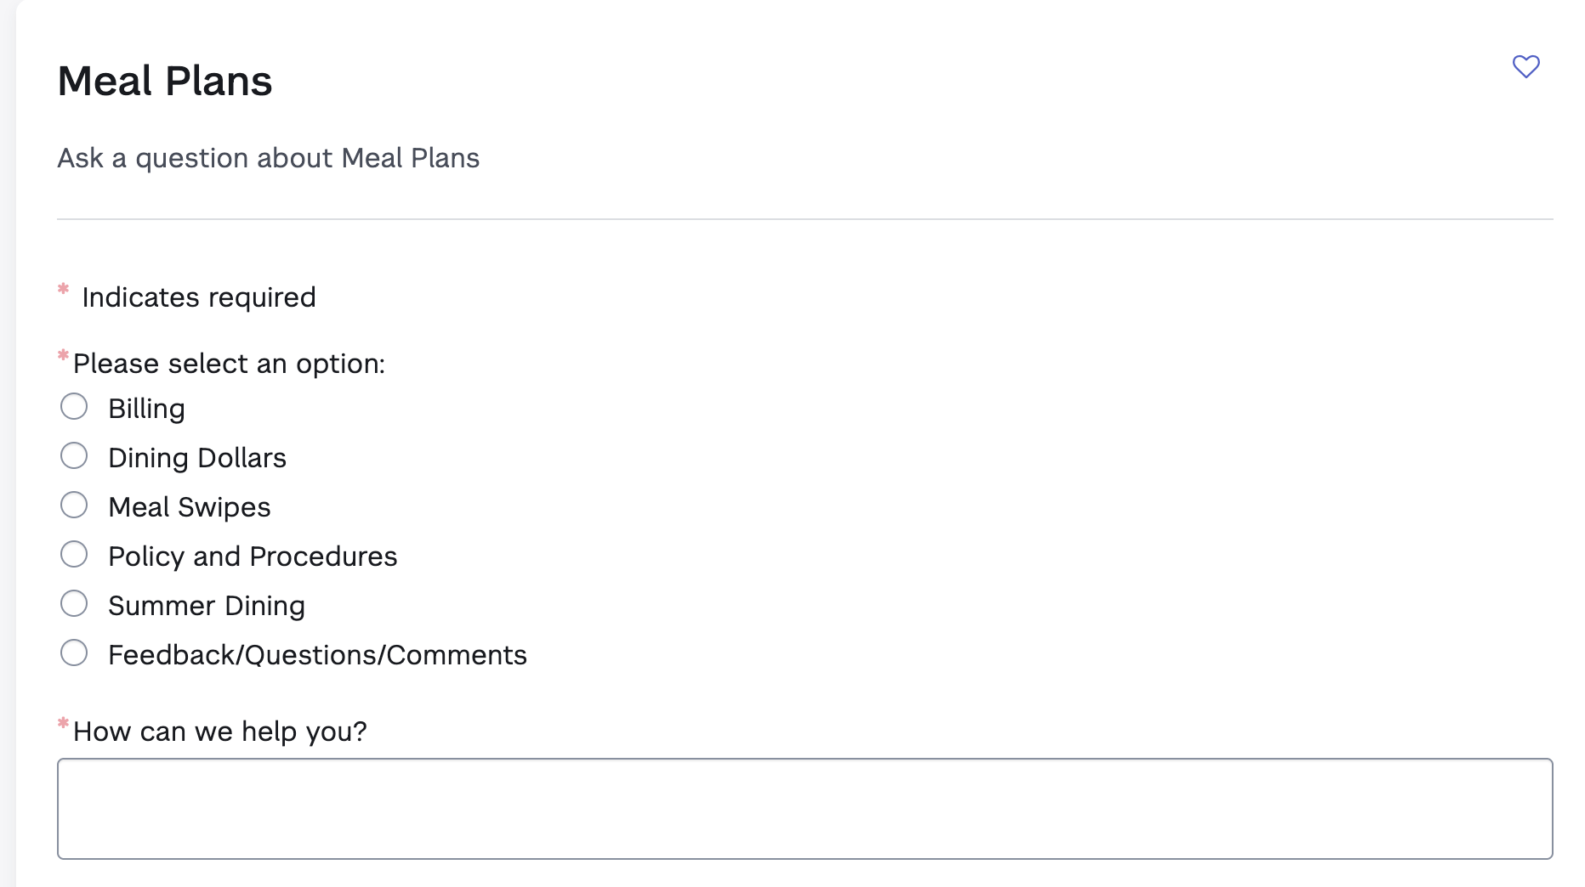Click the 'Feedback/Questions/Comments' label text
The height and width of the screenshot is (887, 1585).
pyautogui.click(x=317, y=655)
